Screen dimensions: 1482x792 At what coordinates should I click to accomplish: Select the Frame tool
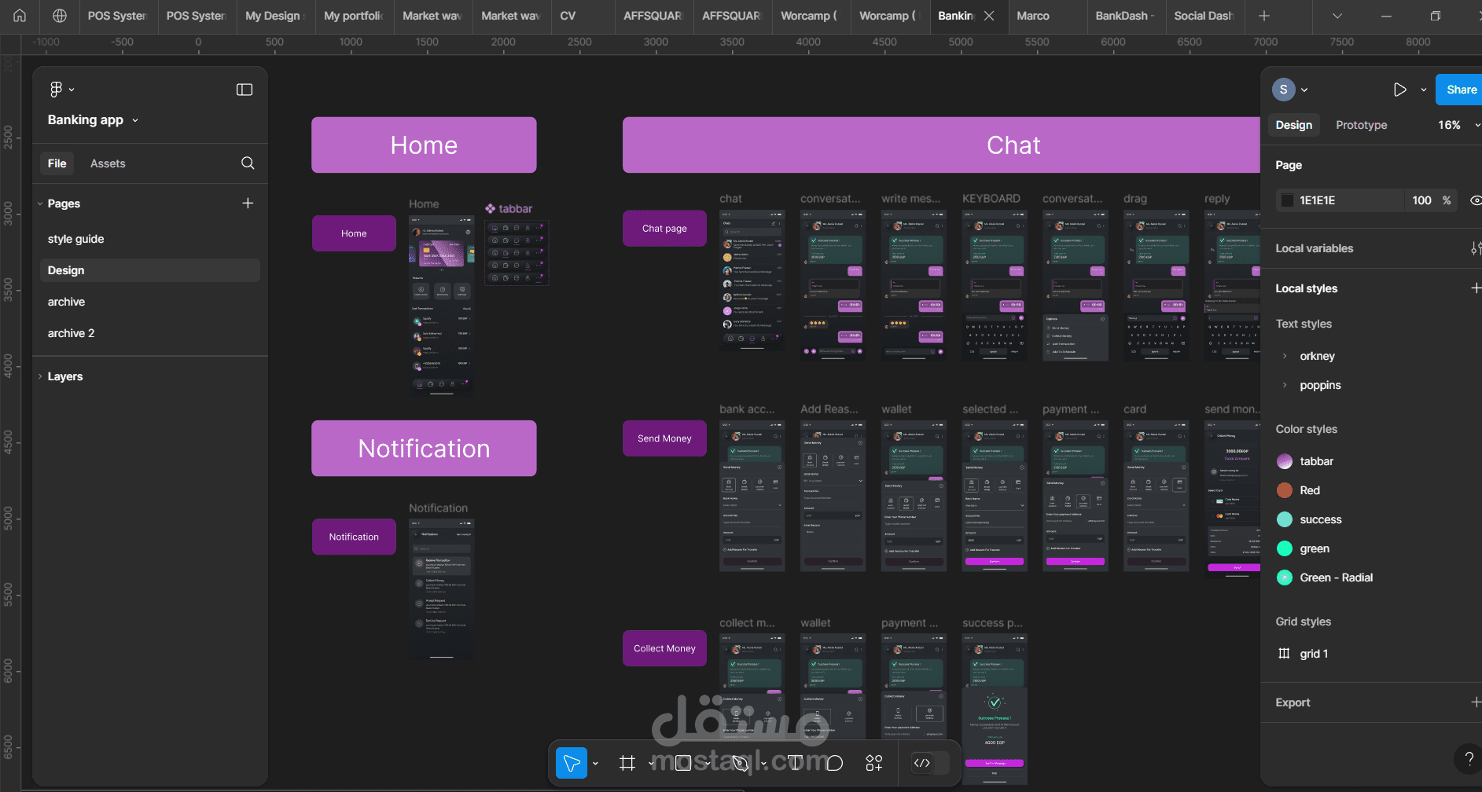pyautogui.click(x=627, y=762)
